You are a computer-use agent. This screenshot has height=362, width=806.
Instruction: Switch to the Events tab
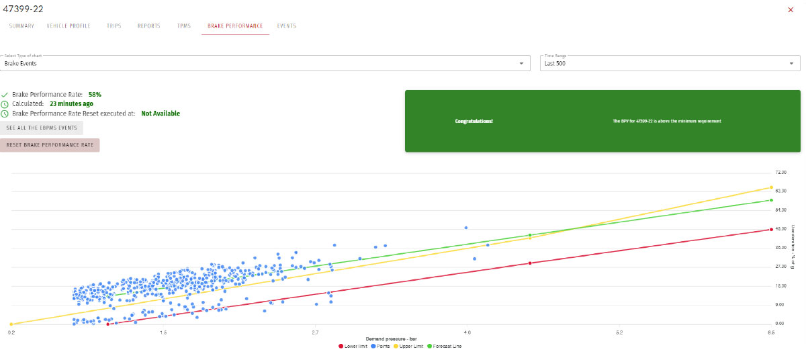tap(286, 26)
